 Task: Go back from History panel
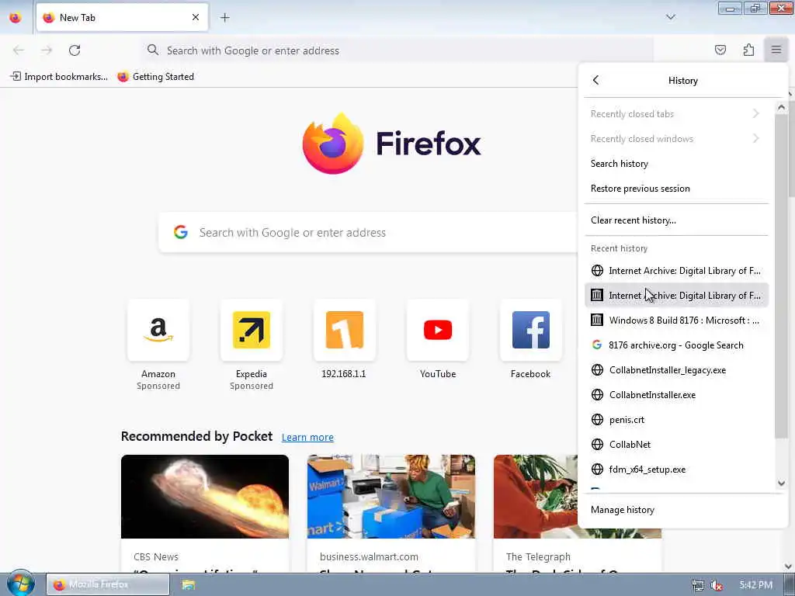pos(595,80)
